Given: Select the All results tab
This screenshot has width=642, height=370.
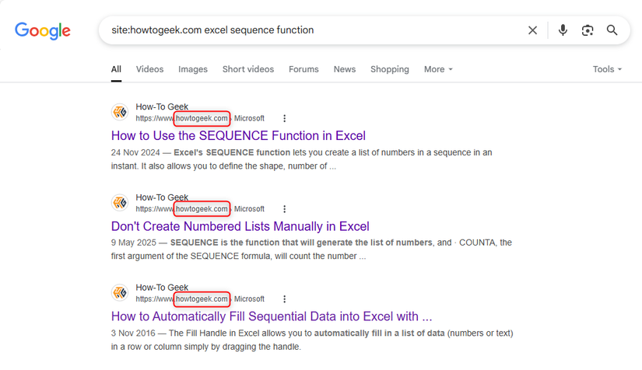Looking at the screenshot, I should (x=116, y=69).
